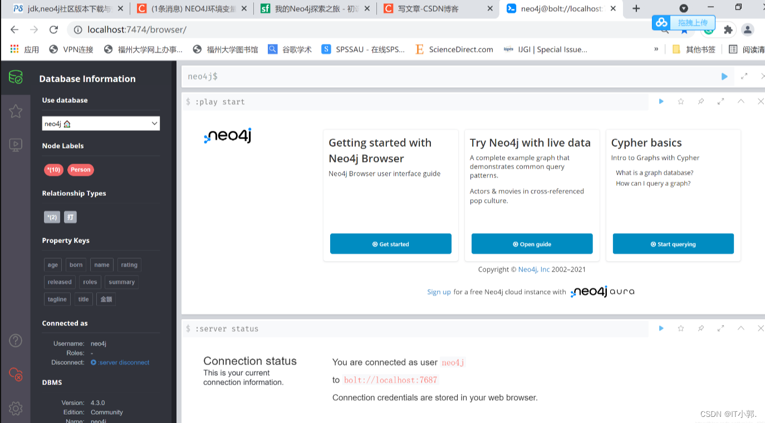Click the name property key
Viewport: 765px width, 423px height.
coord(102,265)
